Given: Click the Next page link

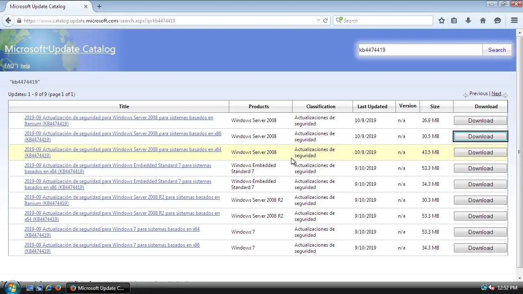Looking at the screenshot, I should [x=496, y=94].
